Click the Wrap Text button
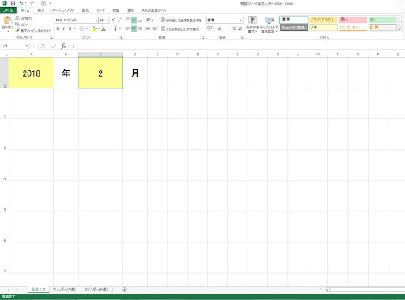The height and width of the screenshot is (300, 405). [x=181, y=20]
